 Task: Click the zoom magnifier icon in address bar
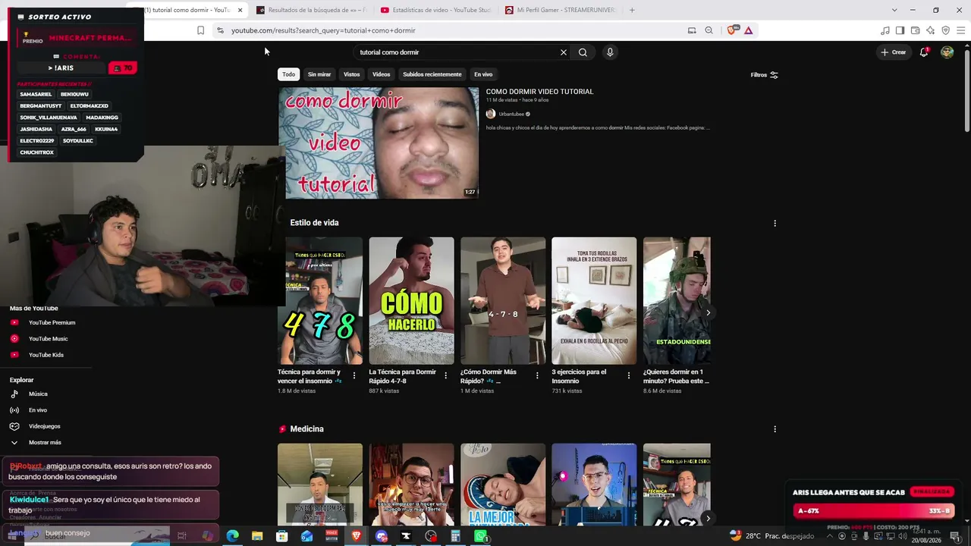[709, 30]
